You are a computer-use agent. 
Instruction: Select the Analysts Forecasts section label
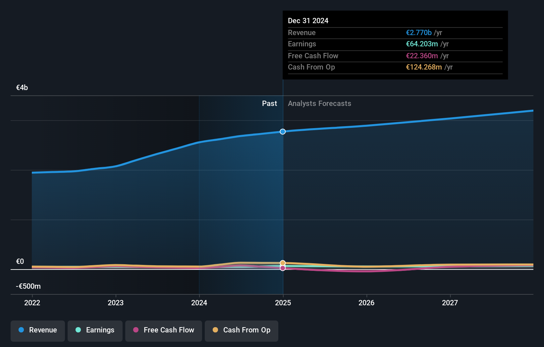319,103
